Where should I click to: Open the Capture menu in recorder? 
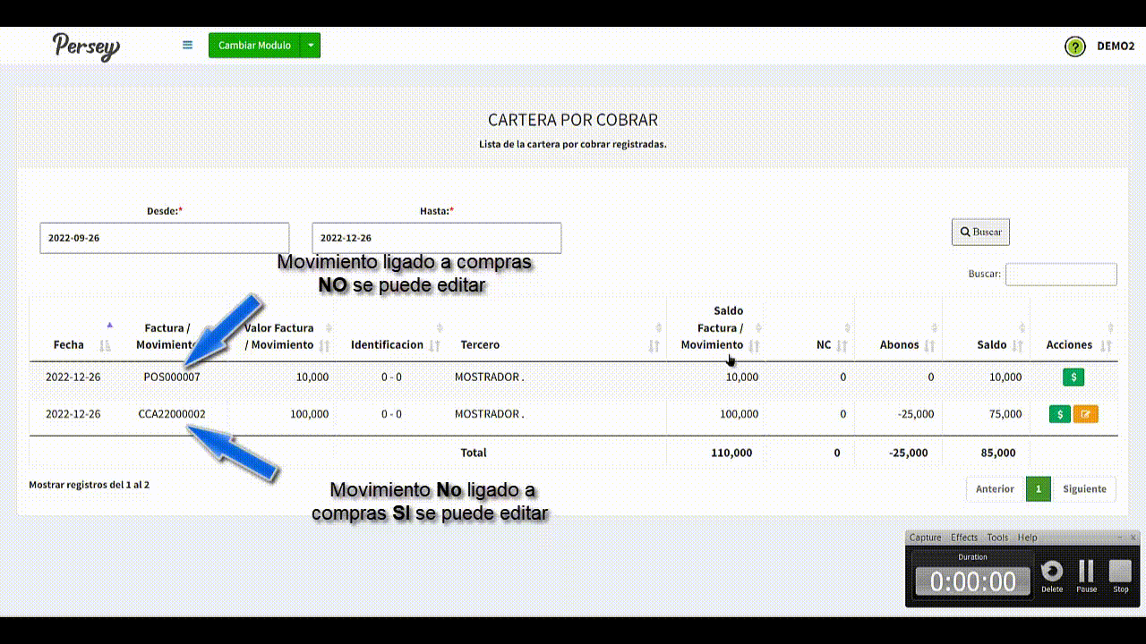click(925, 538)
